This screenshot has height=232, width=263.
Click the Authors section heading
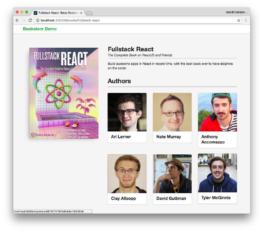(119, 81)
